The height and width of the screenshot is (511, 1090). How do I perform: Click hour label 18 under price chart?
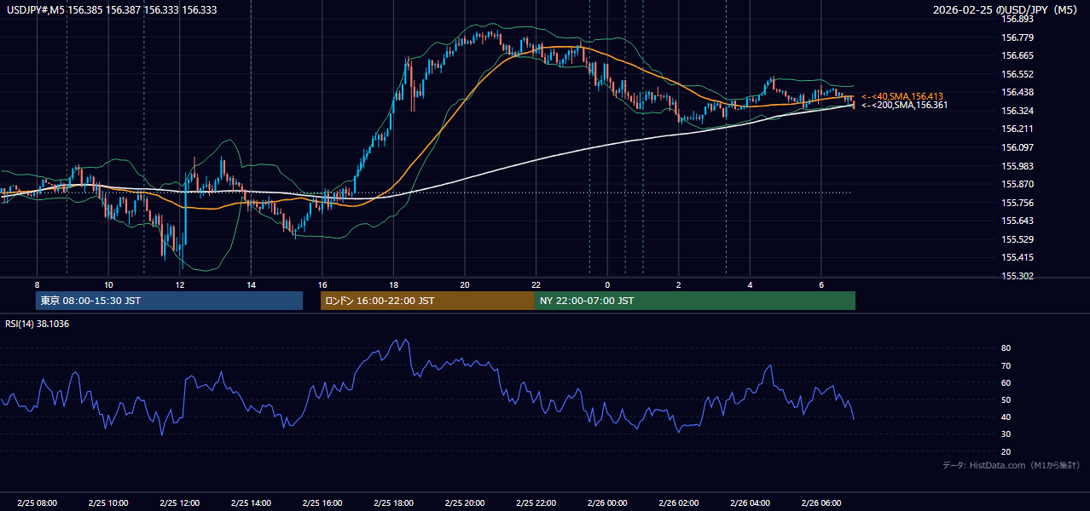click(x=393, y=284)
